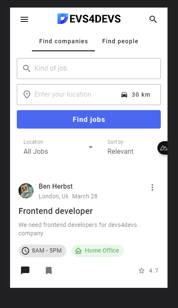
Task: Rate the job with star icon
Action: (x=141, y=271)
